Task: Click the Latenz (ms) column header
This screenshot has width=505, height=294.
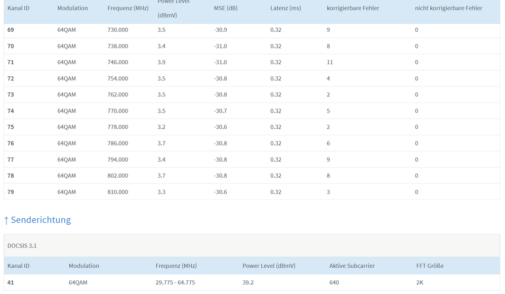Action: 285,8
